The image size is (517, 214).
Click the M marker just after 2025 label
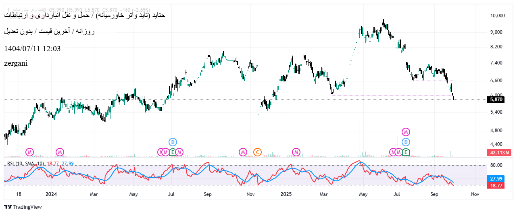pyautogui.click(x=296, y=152)
